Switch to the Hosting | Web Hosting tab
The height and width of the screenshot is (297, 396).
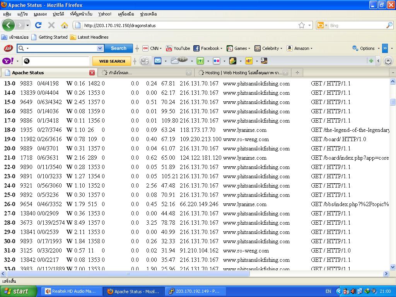pyautogui.click(x=242, y=73)
